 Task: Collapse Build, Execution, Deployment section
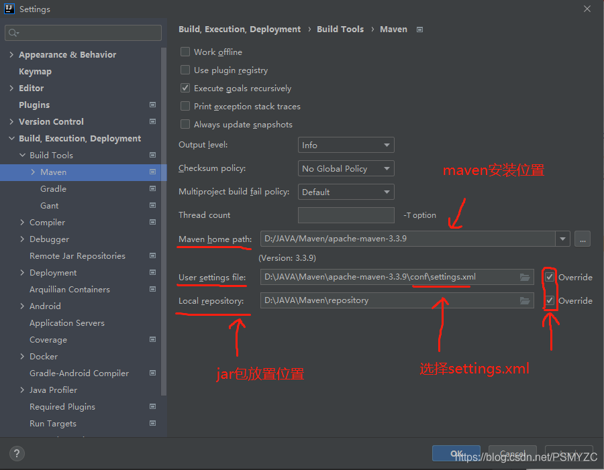(11, 138)
